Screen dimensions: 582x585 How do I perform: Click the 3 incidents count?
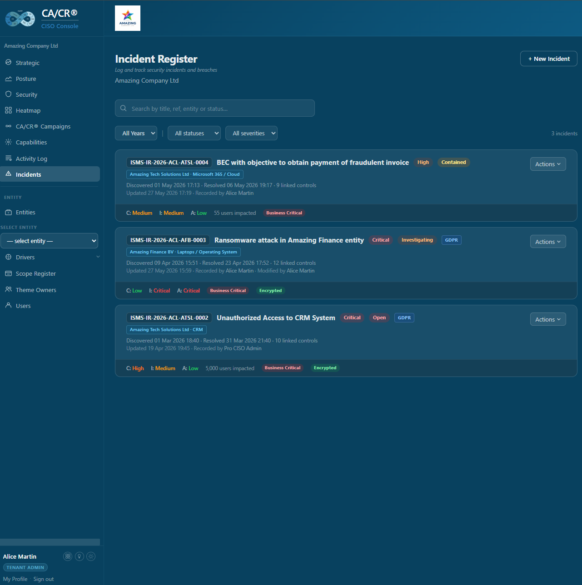pos(564,133)
